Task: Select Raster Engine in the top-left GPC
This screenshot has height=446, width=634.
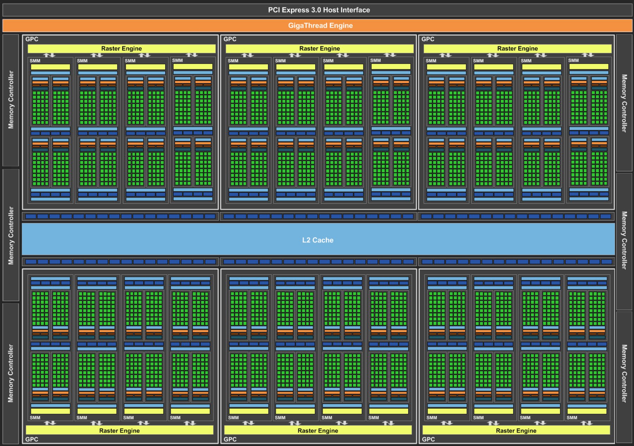Action: point(122,48)
